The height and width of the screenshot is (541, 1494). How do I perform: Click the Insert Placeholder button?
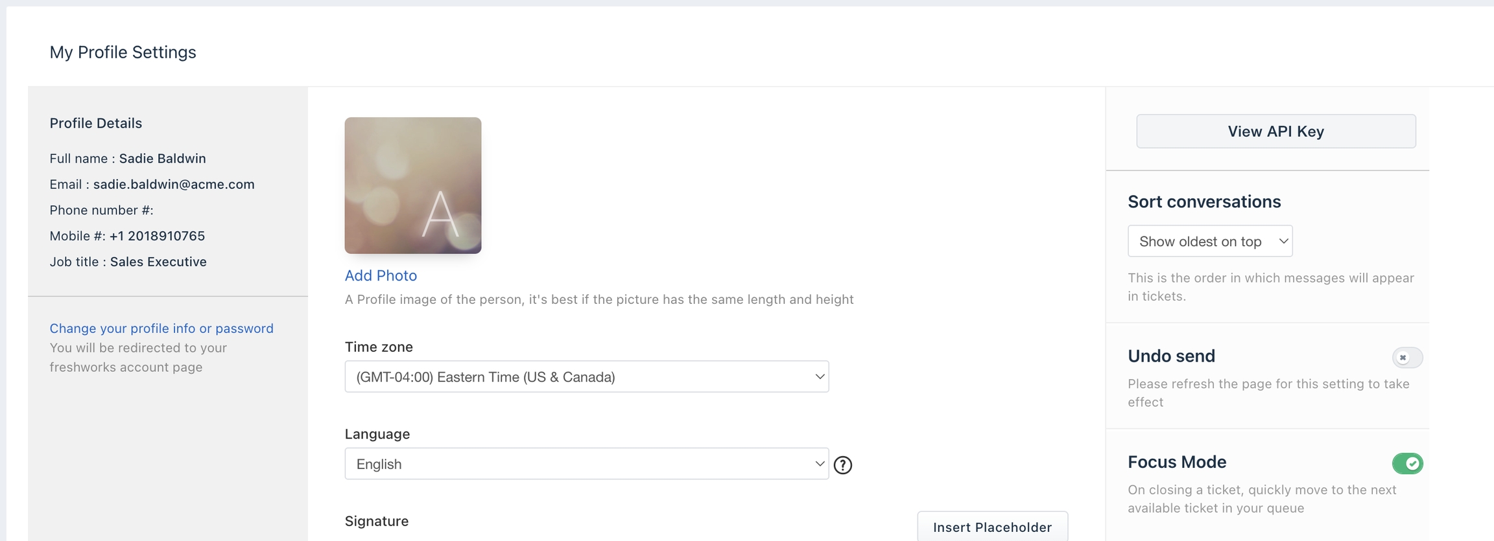tap(992, 527)
